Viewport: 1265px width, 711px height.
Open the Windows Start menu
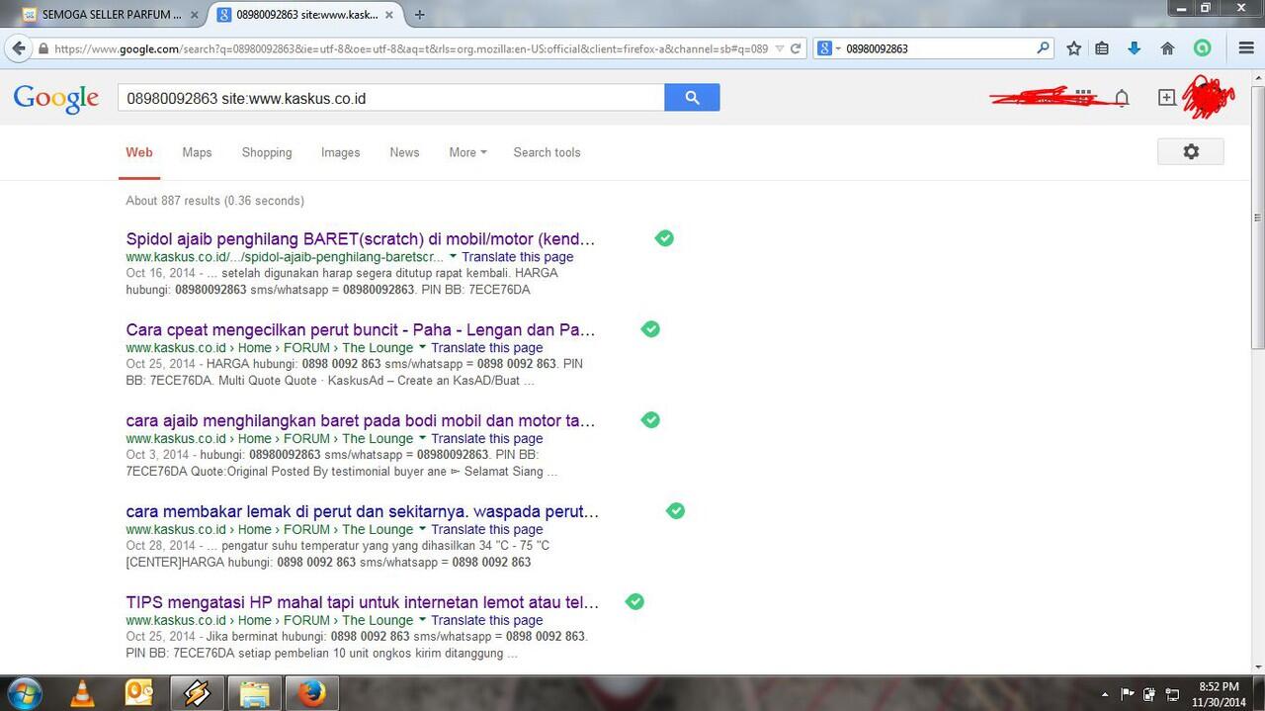24,693
